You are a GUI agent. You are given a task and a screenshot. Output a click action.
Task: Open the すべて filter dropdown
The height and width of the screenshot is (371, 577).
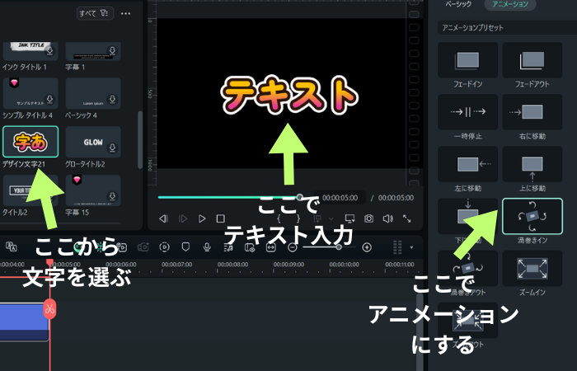coord(95,13)
